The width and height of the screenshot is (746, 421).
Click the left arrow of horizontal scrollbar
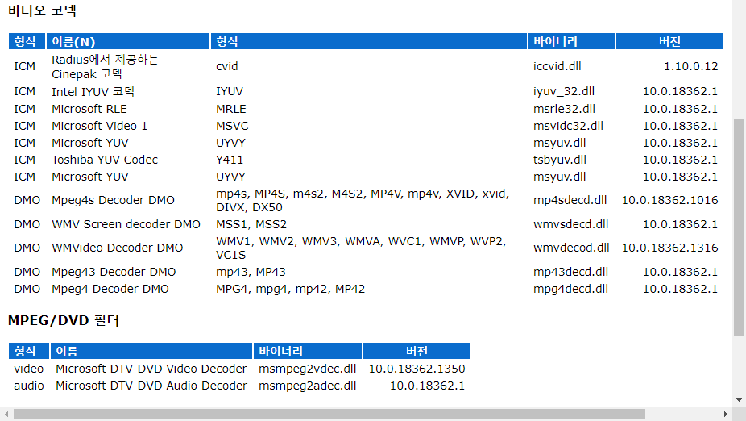click(6, 414)
